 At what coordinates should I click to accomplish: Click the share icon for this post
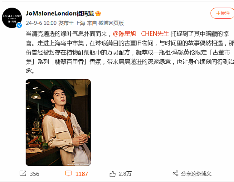click(x=175, y=174)
